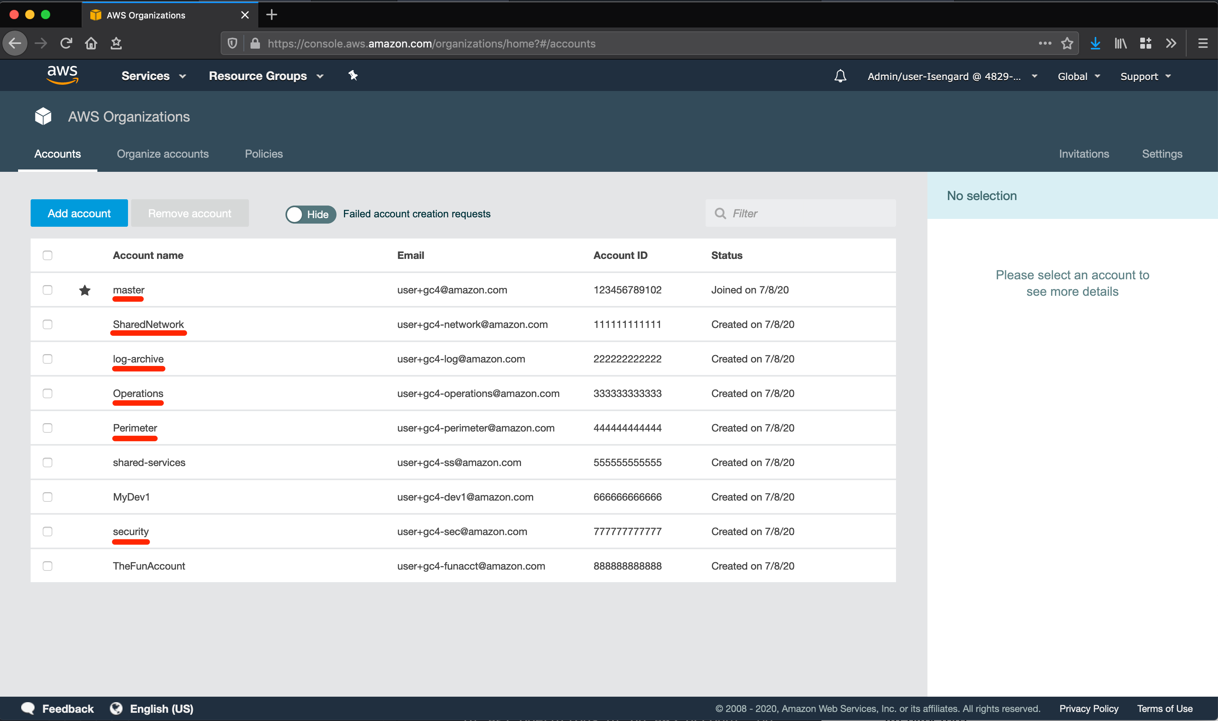Click the AWS Organizations cube icon
1218x721 pixels.
point(43,116)
